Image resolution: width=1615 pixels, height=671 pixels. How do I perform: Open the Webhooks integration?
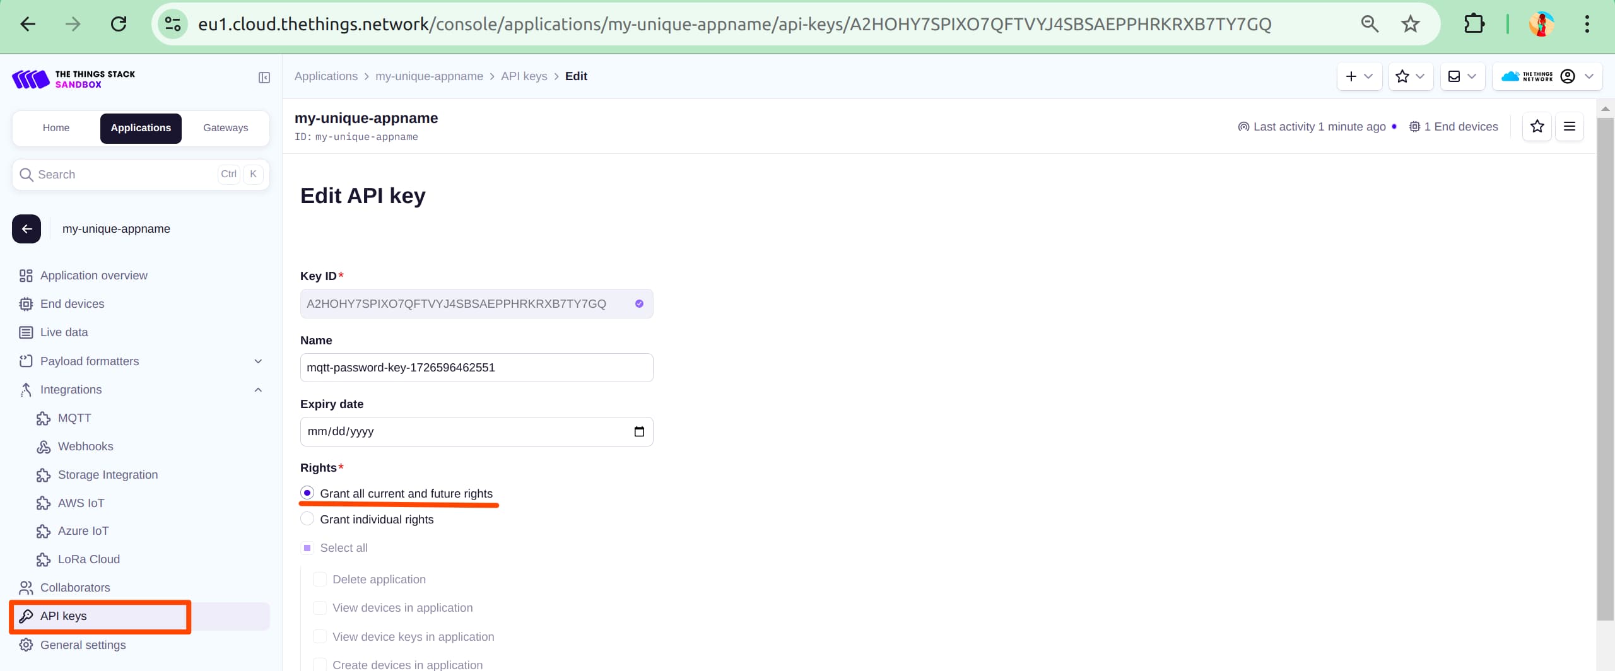tap(85, 446)
